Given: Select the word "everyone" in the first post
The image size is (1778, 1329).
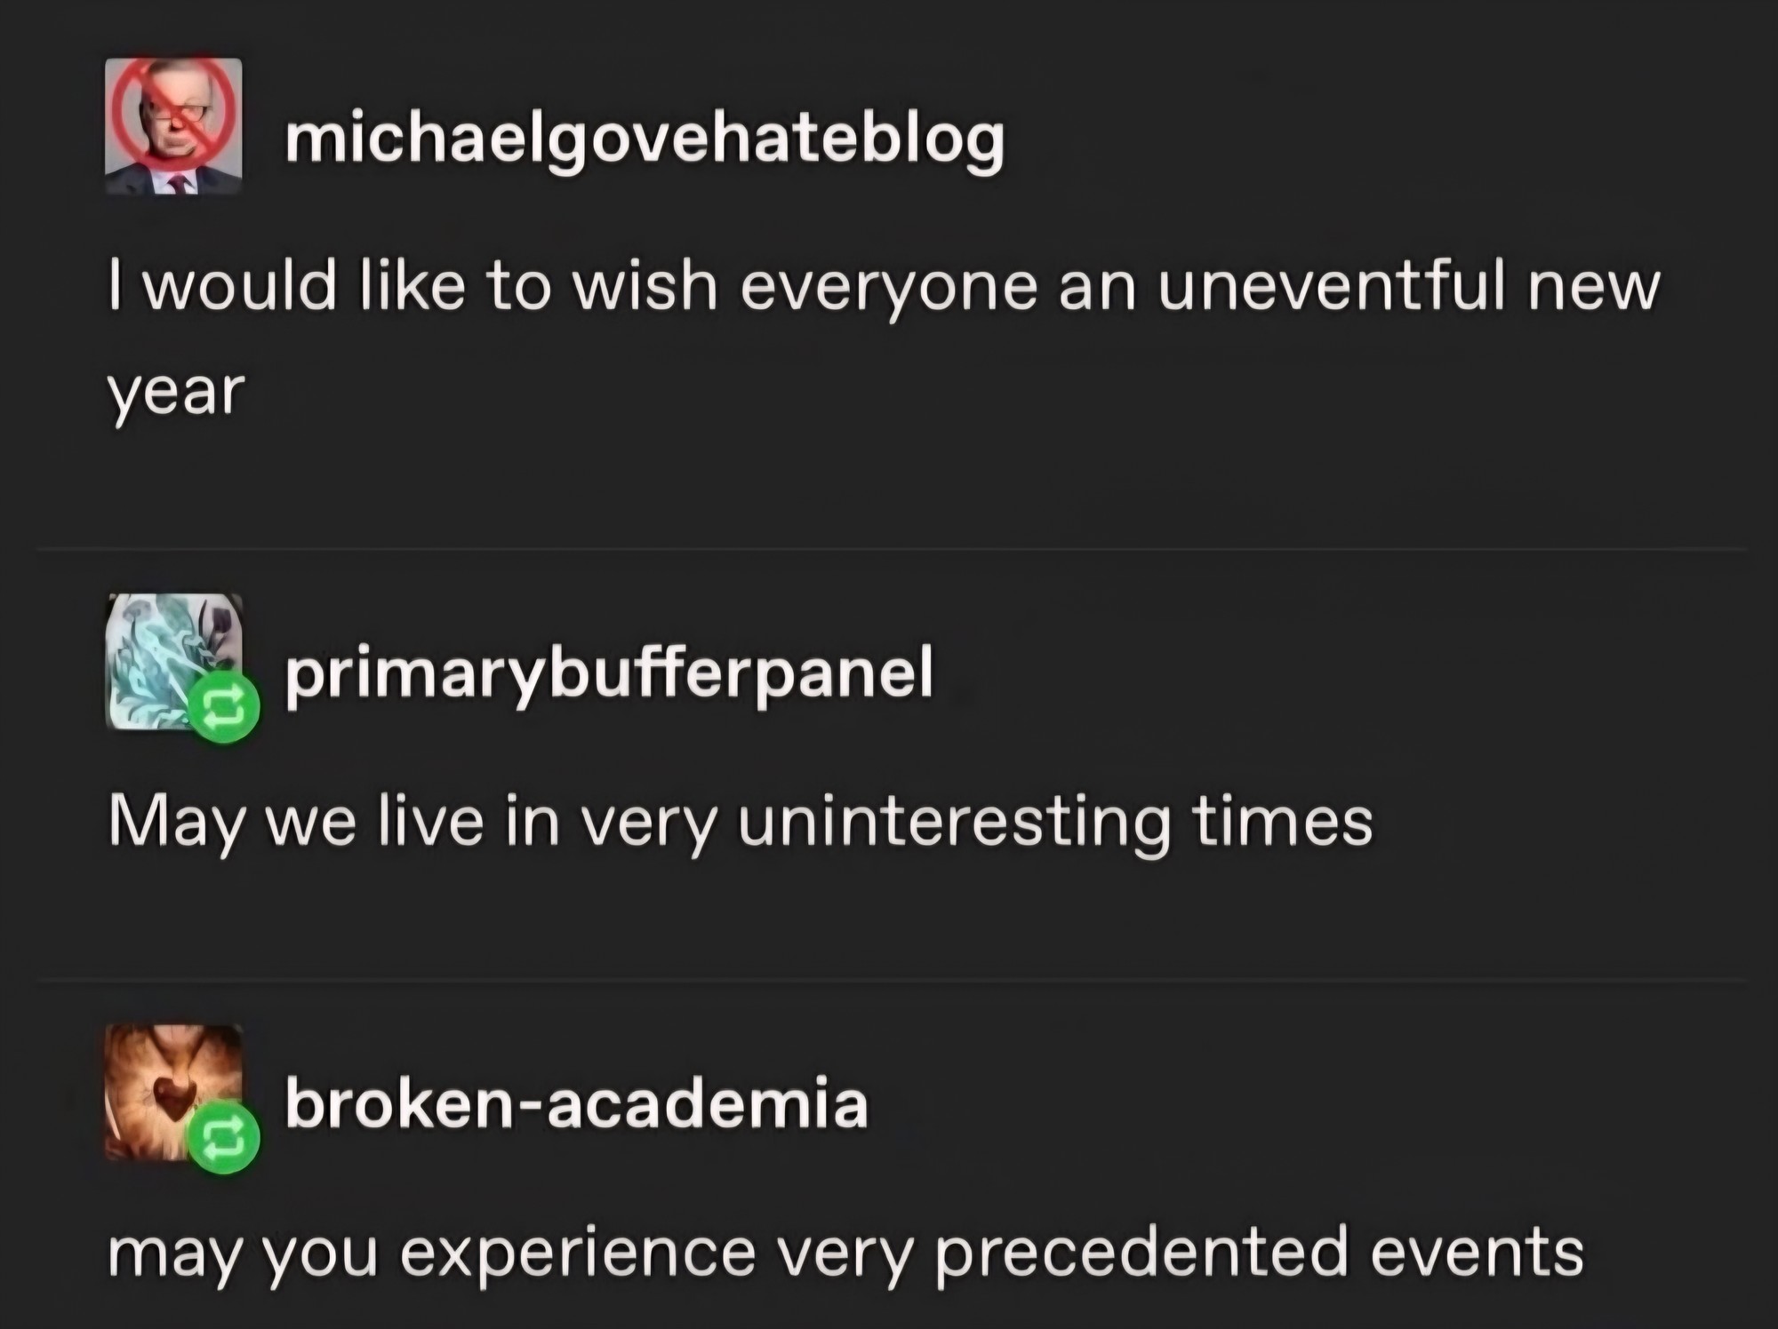Looking at the screenshot, I should [x=888, y=287].
